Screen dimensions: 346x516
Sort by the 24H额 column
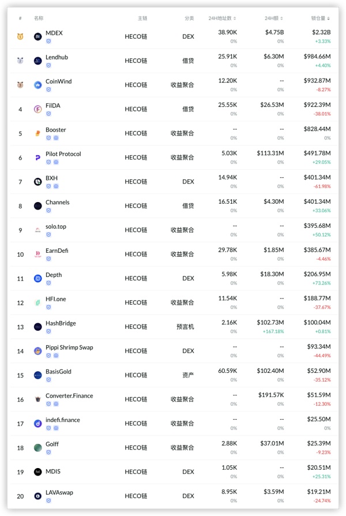click(x=274, y=18)
